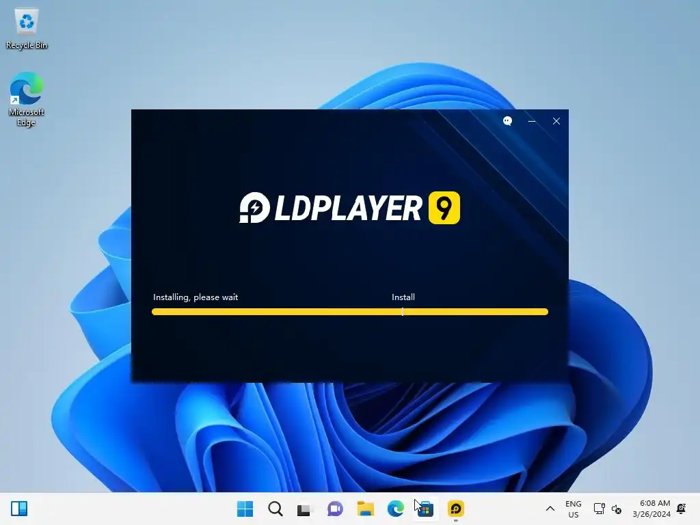
Task: Open the LDPlayer installer feedback chat icon
Action: pos(508,121)
